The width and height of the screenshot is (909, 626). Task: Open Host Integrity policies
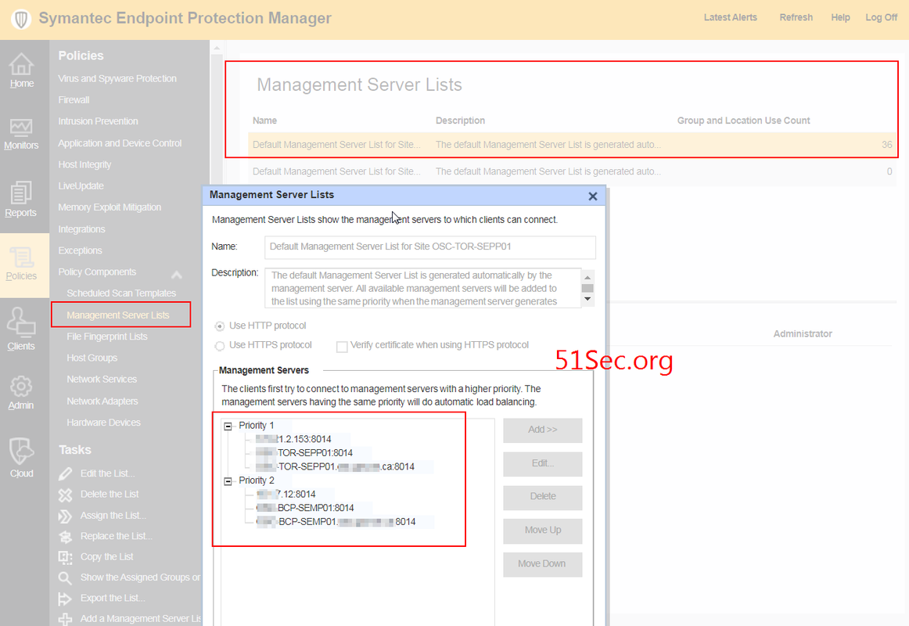coord(84,164)
